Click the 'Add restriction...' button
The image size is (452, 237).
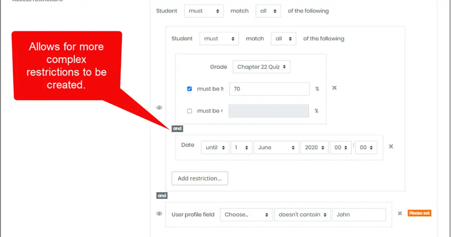[200, 178]
